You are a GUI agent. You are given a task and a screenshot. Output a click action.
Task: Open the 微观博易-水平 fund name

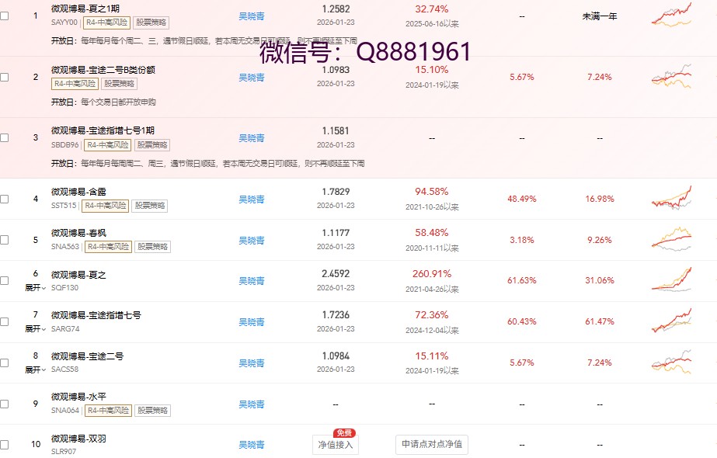pos(78,397)
